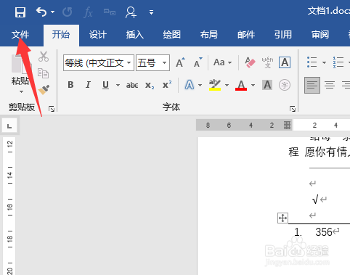Viewport: 350px width, 275px height.
Task: Click the character border A icon
Action: (285, 62)
